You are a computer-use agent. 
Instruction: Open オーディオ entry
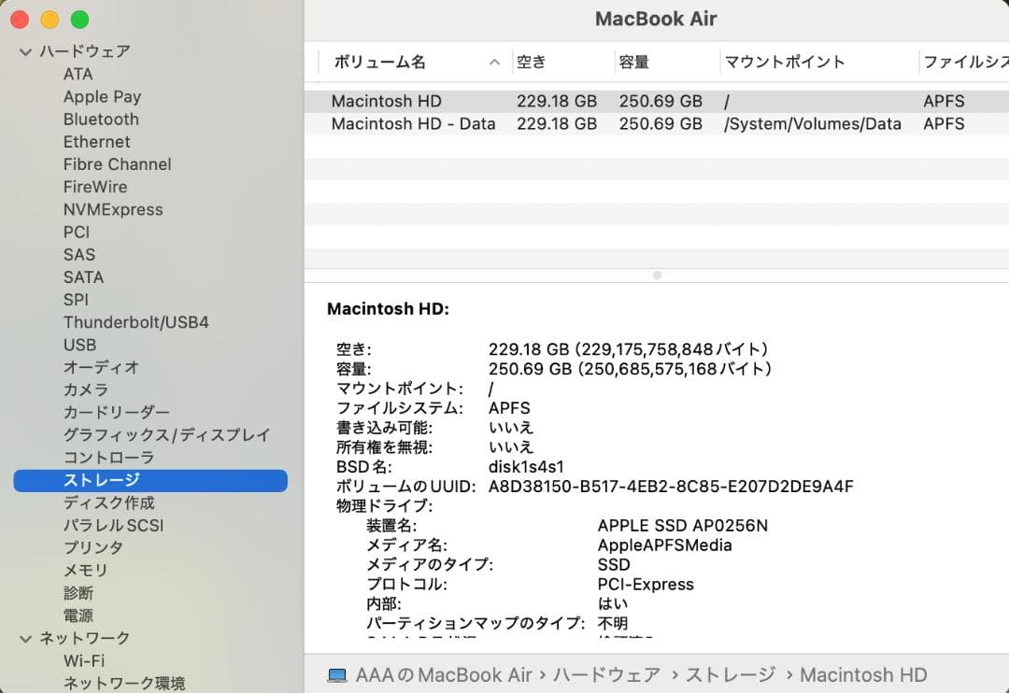pos(101,367)
